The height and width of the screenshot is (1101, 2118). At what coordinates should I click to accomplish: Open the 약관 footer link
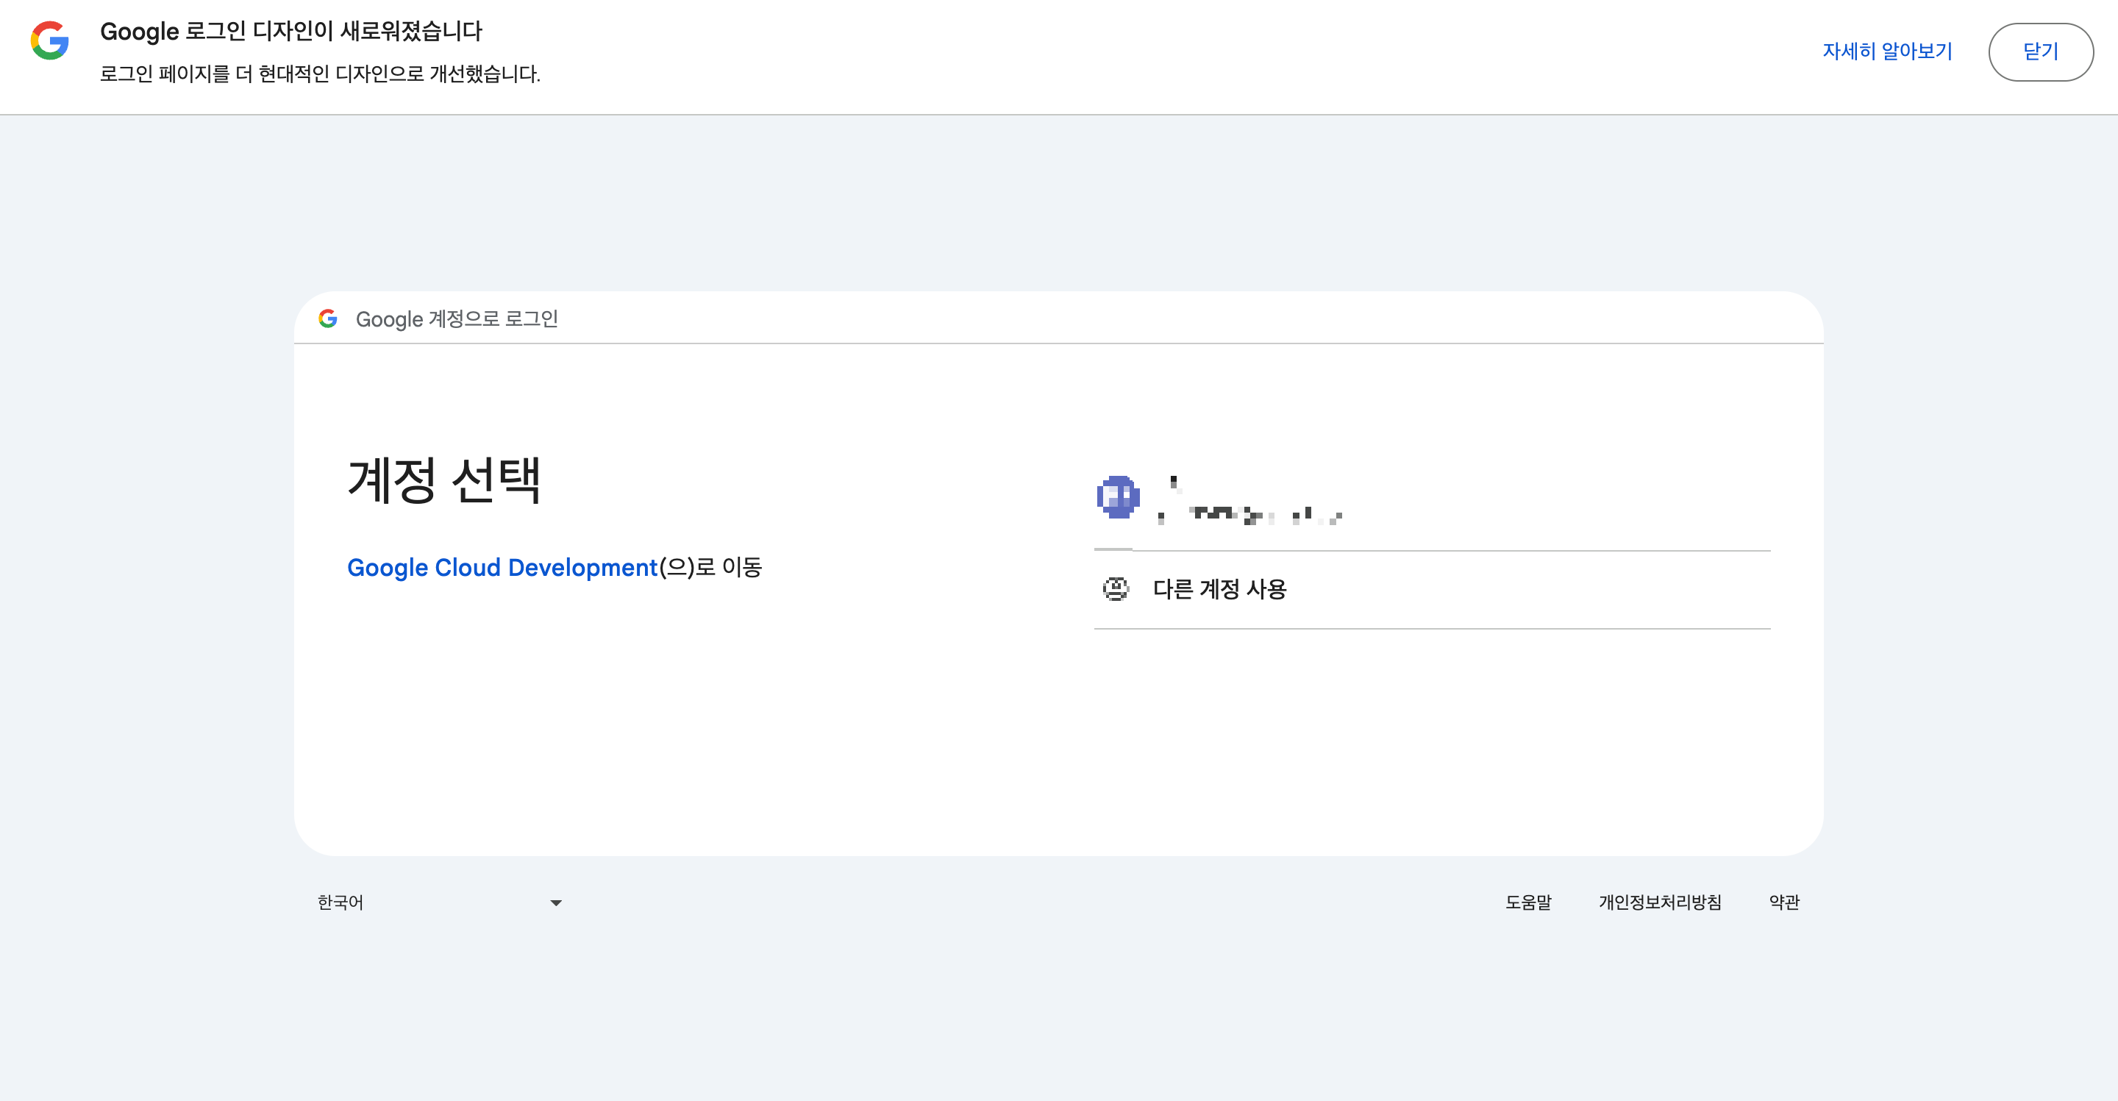(1784, 902)
